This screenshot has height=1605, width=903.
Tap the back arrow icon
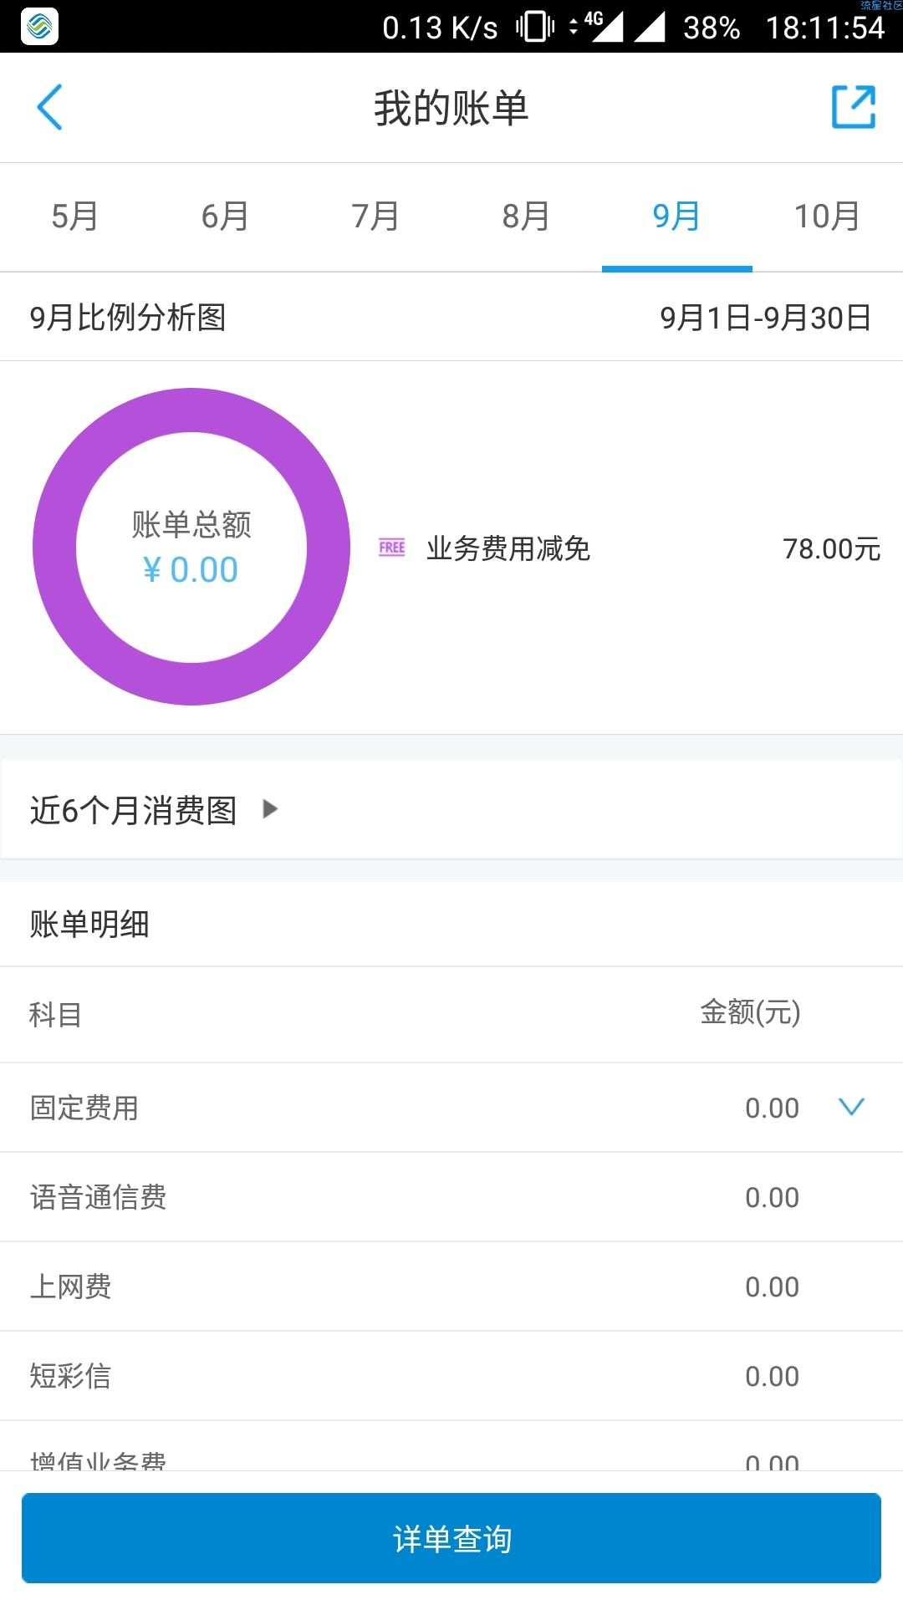[49, 107]
